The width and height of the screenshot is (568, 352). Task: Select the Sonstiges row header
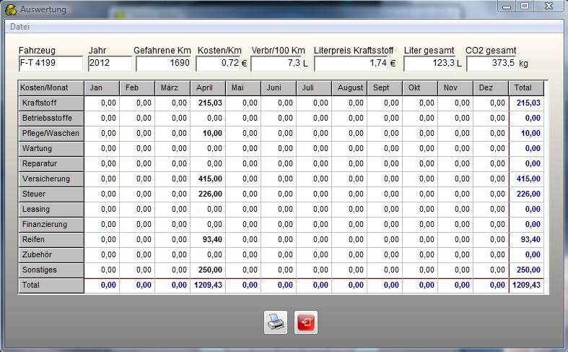coord(51,270)
